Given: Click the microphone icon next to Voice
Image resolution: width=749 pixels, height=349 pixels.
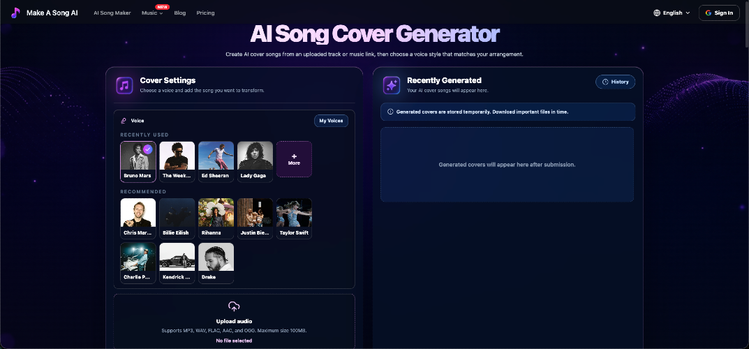Looking at the screenshot, I should click(124, 121).
